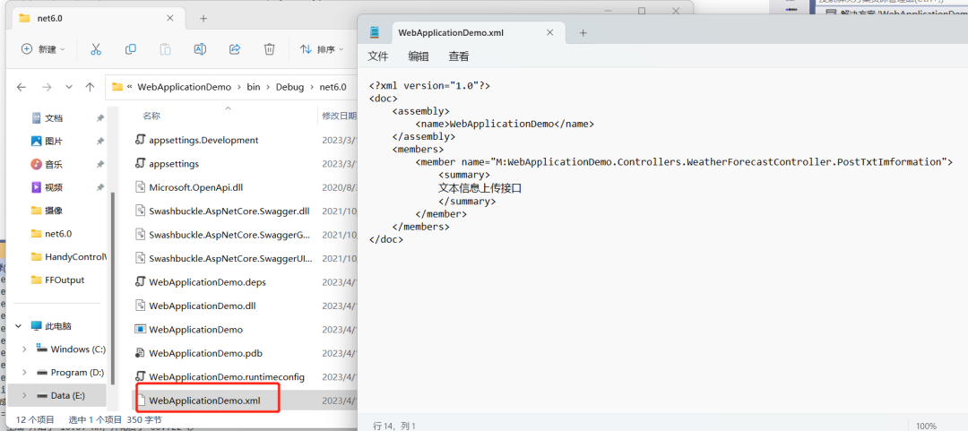Add a new Notepad tab with plus button

[583, 33]
